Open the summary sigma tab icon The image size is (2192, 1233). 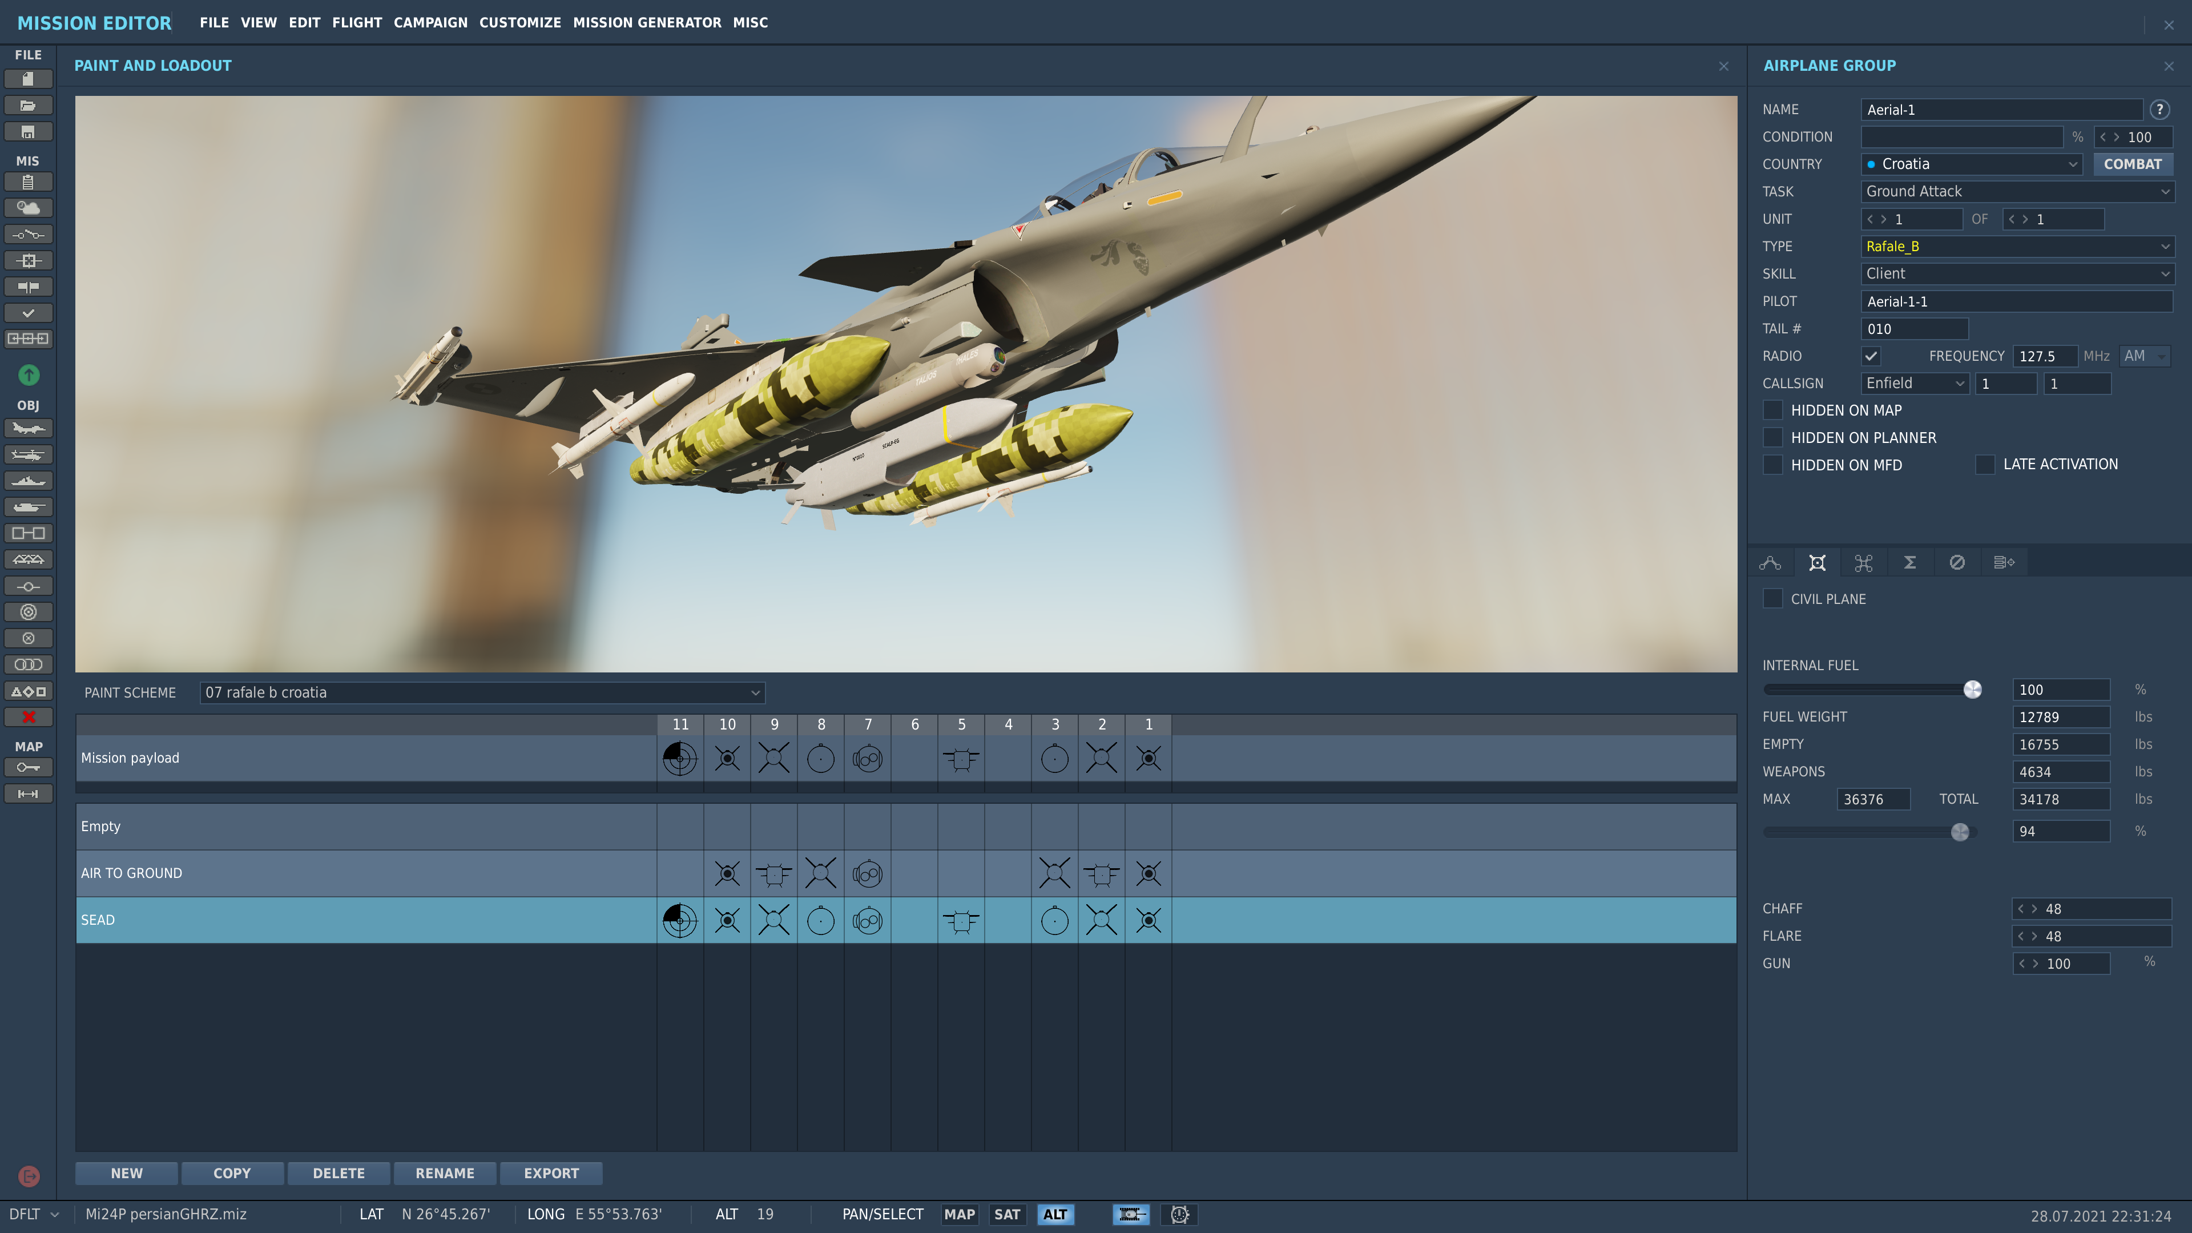tap(1909, 562)
